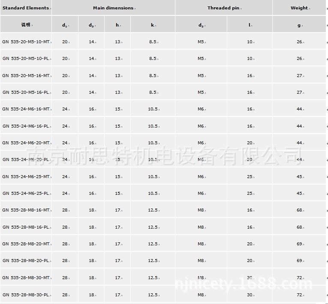Image resolution: width=328 pixels, height=304 pixels.
Task: Click the 说明 subheader cell
Action: tap(26, 25)
